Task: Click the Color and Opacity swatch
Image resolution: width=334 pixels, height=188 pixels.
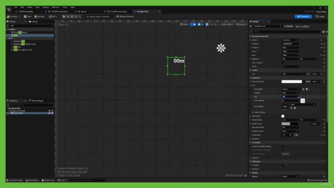Action: 292,81
